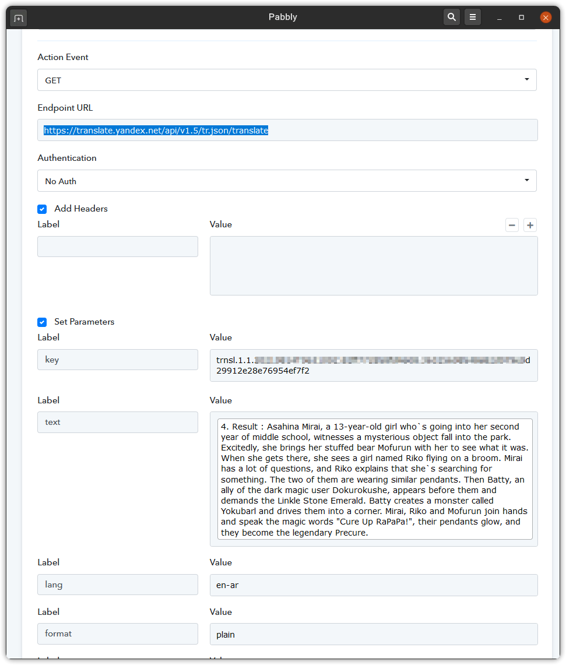Click the 'plain' value field
The height and width of the screenshot is (665, 566).
(x=374, y=635)
